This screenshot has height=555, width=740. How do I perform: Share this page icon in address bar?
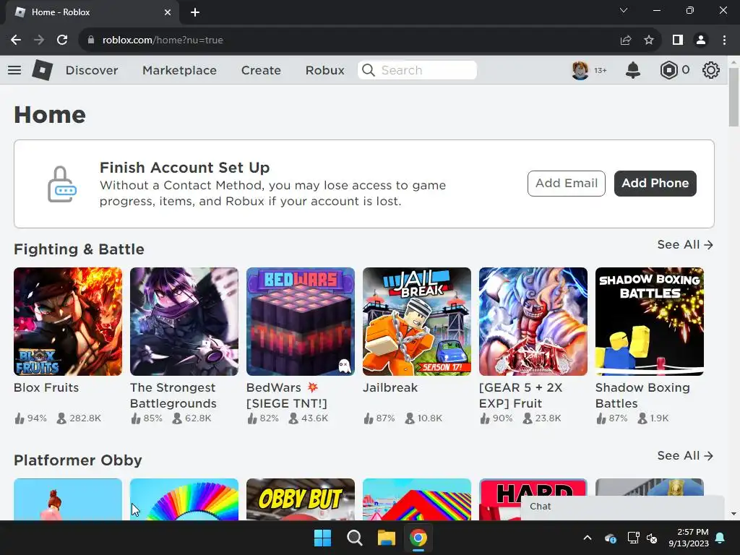click(626, 40)
